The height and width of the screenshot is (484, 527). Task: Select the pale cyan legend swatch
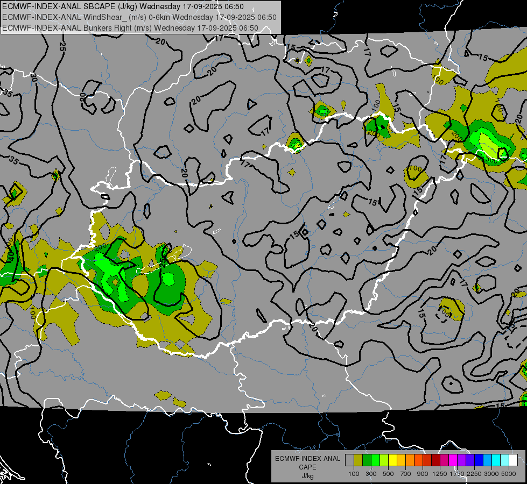[x=504, y=460]
